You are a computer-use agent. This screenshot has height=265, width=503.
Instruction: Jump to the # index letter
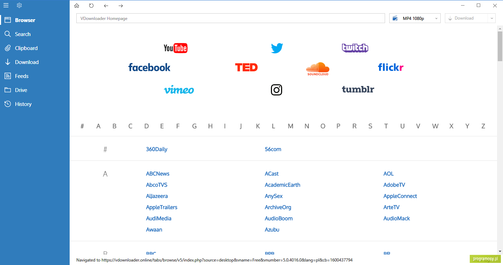pos(82,126)
